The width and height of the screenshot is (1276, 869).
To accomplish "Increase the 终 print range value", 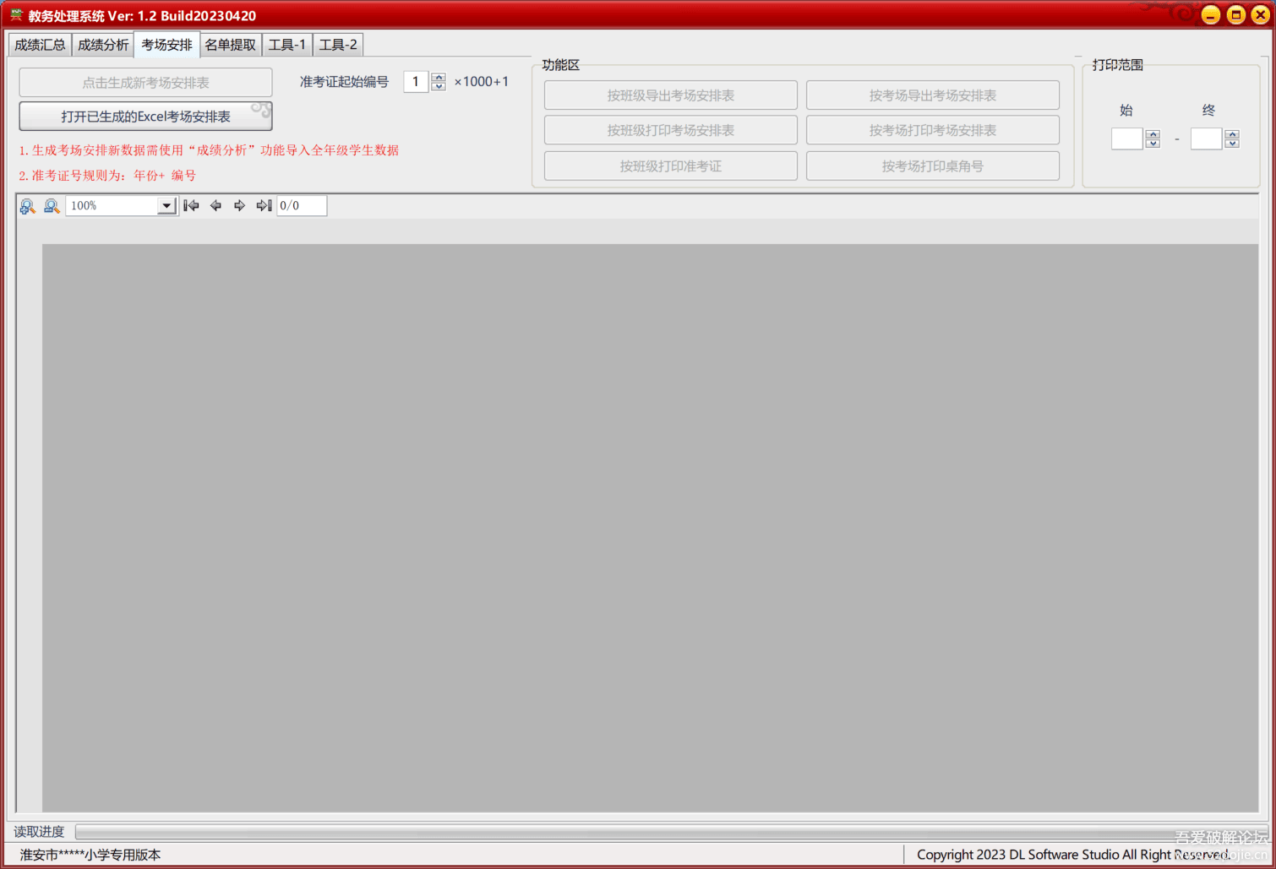I will 1232,134.
